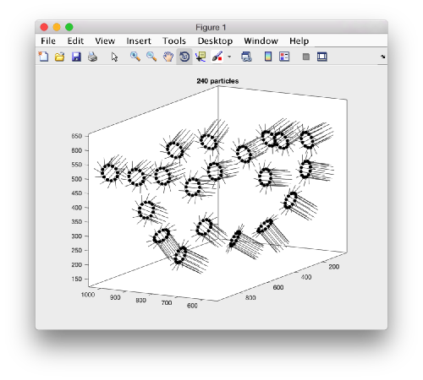Screen dimensions: 423x380
Task: Enable the Data Cursor tool
Action: tap(201, 57)
